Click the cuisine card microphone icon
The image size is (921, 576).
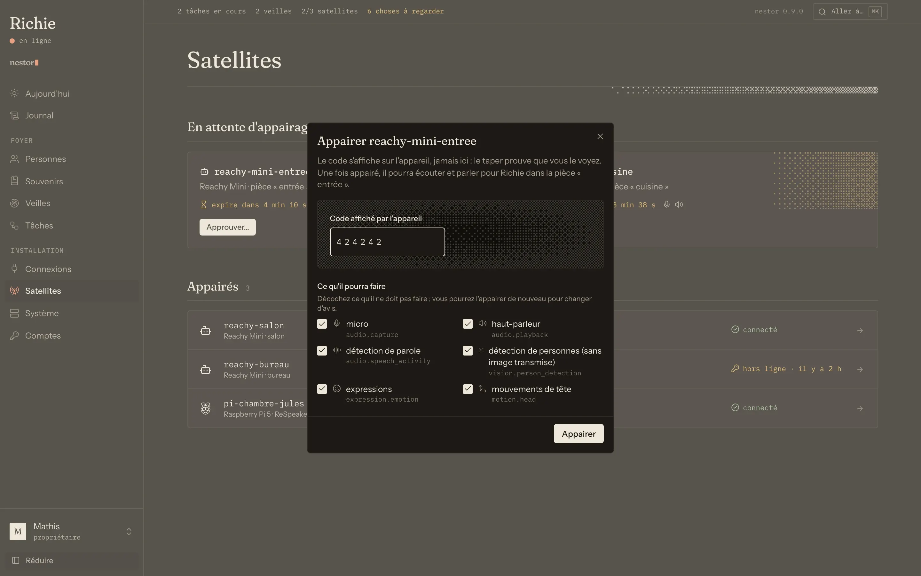tap(667, 204)
